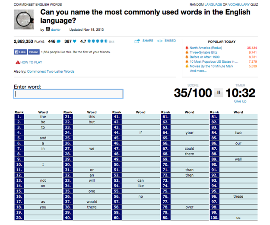Image resolution: width=270 pixels, height=225 pixels.
Task: Click the blue comments bubble icon
Action: click(x=59, y=42)
